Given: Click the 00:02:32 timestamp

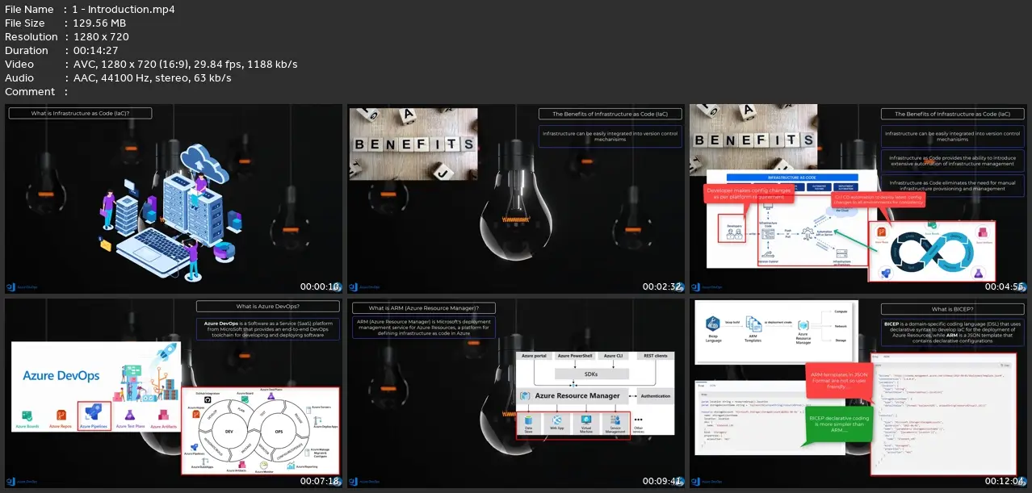Looking at the screenshot, I should tap(663, 286).
